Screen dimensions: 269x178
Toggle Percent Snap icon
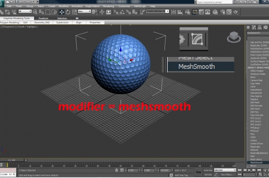click(128, 12)
